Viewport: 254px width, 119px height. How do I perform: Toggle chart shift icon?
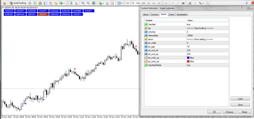point(112,3)
